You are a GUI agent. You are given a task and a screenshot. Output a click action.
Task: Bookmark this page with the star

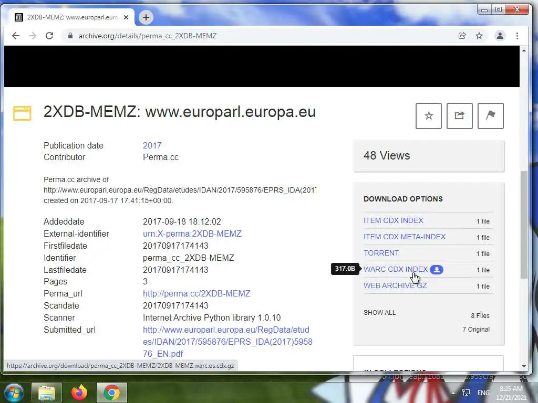coord(479,36)
